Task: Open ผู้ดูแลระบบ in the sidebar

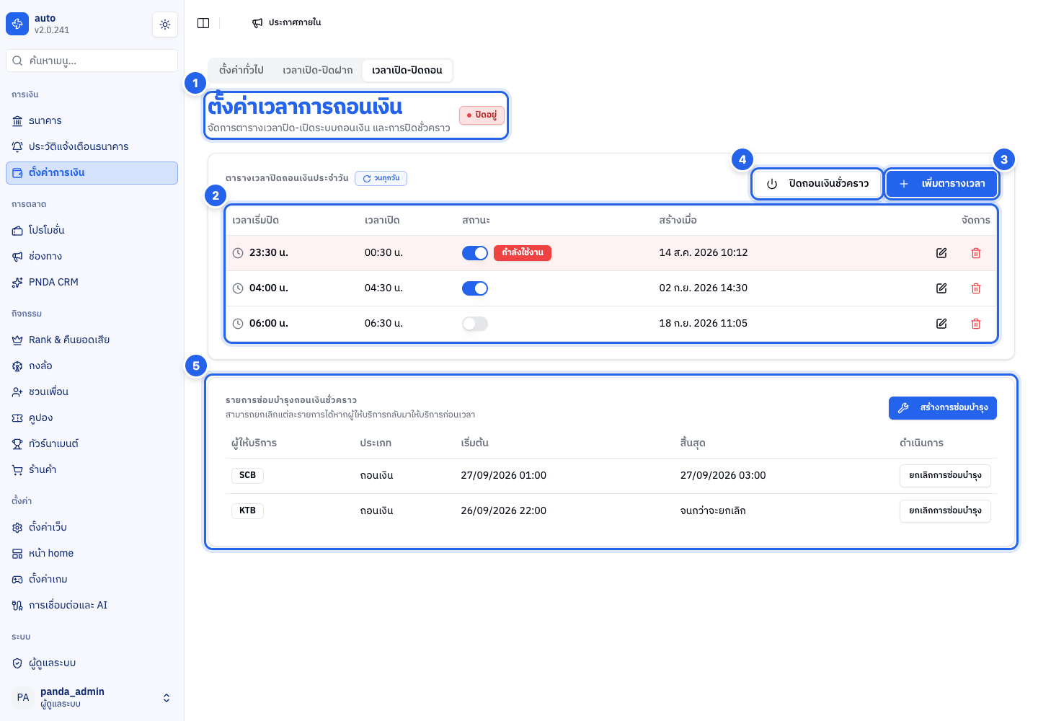Action: pyautogui.click(x=92, y=663)
